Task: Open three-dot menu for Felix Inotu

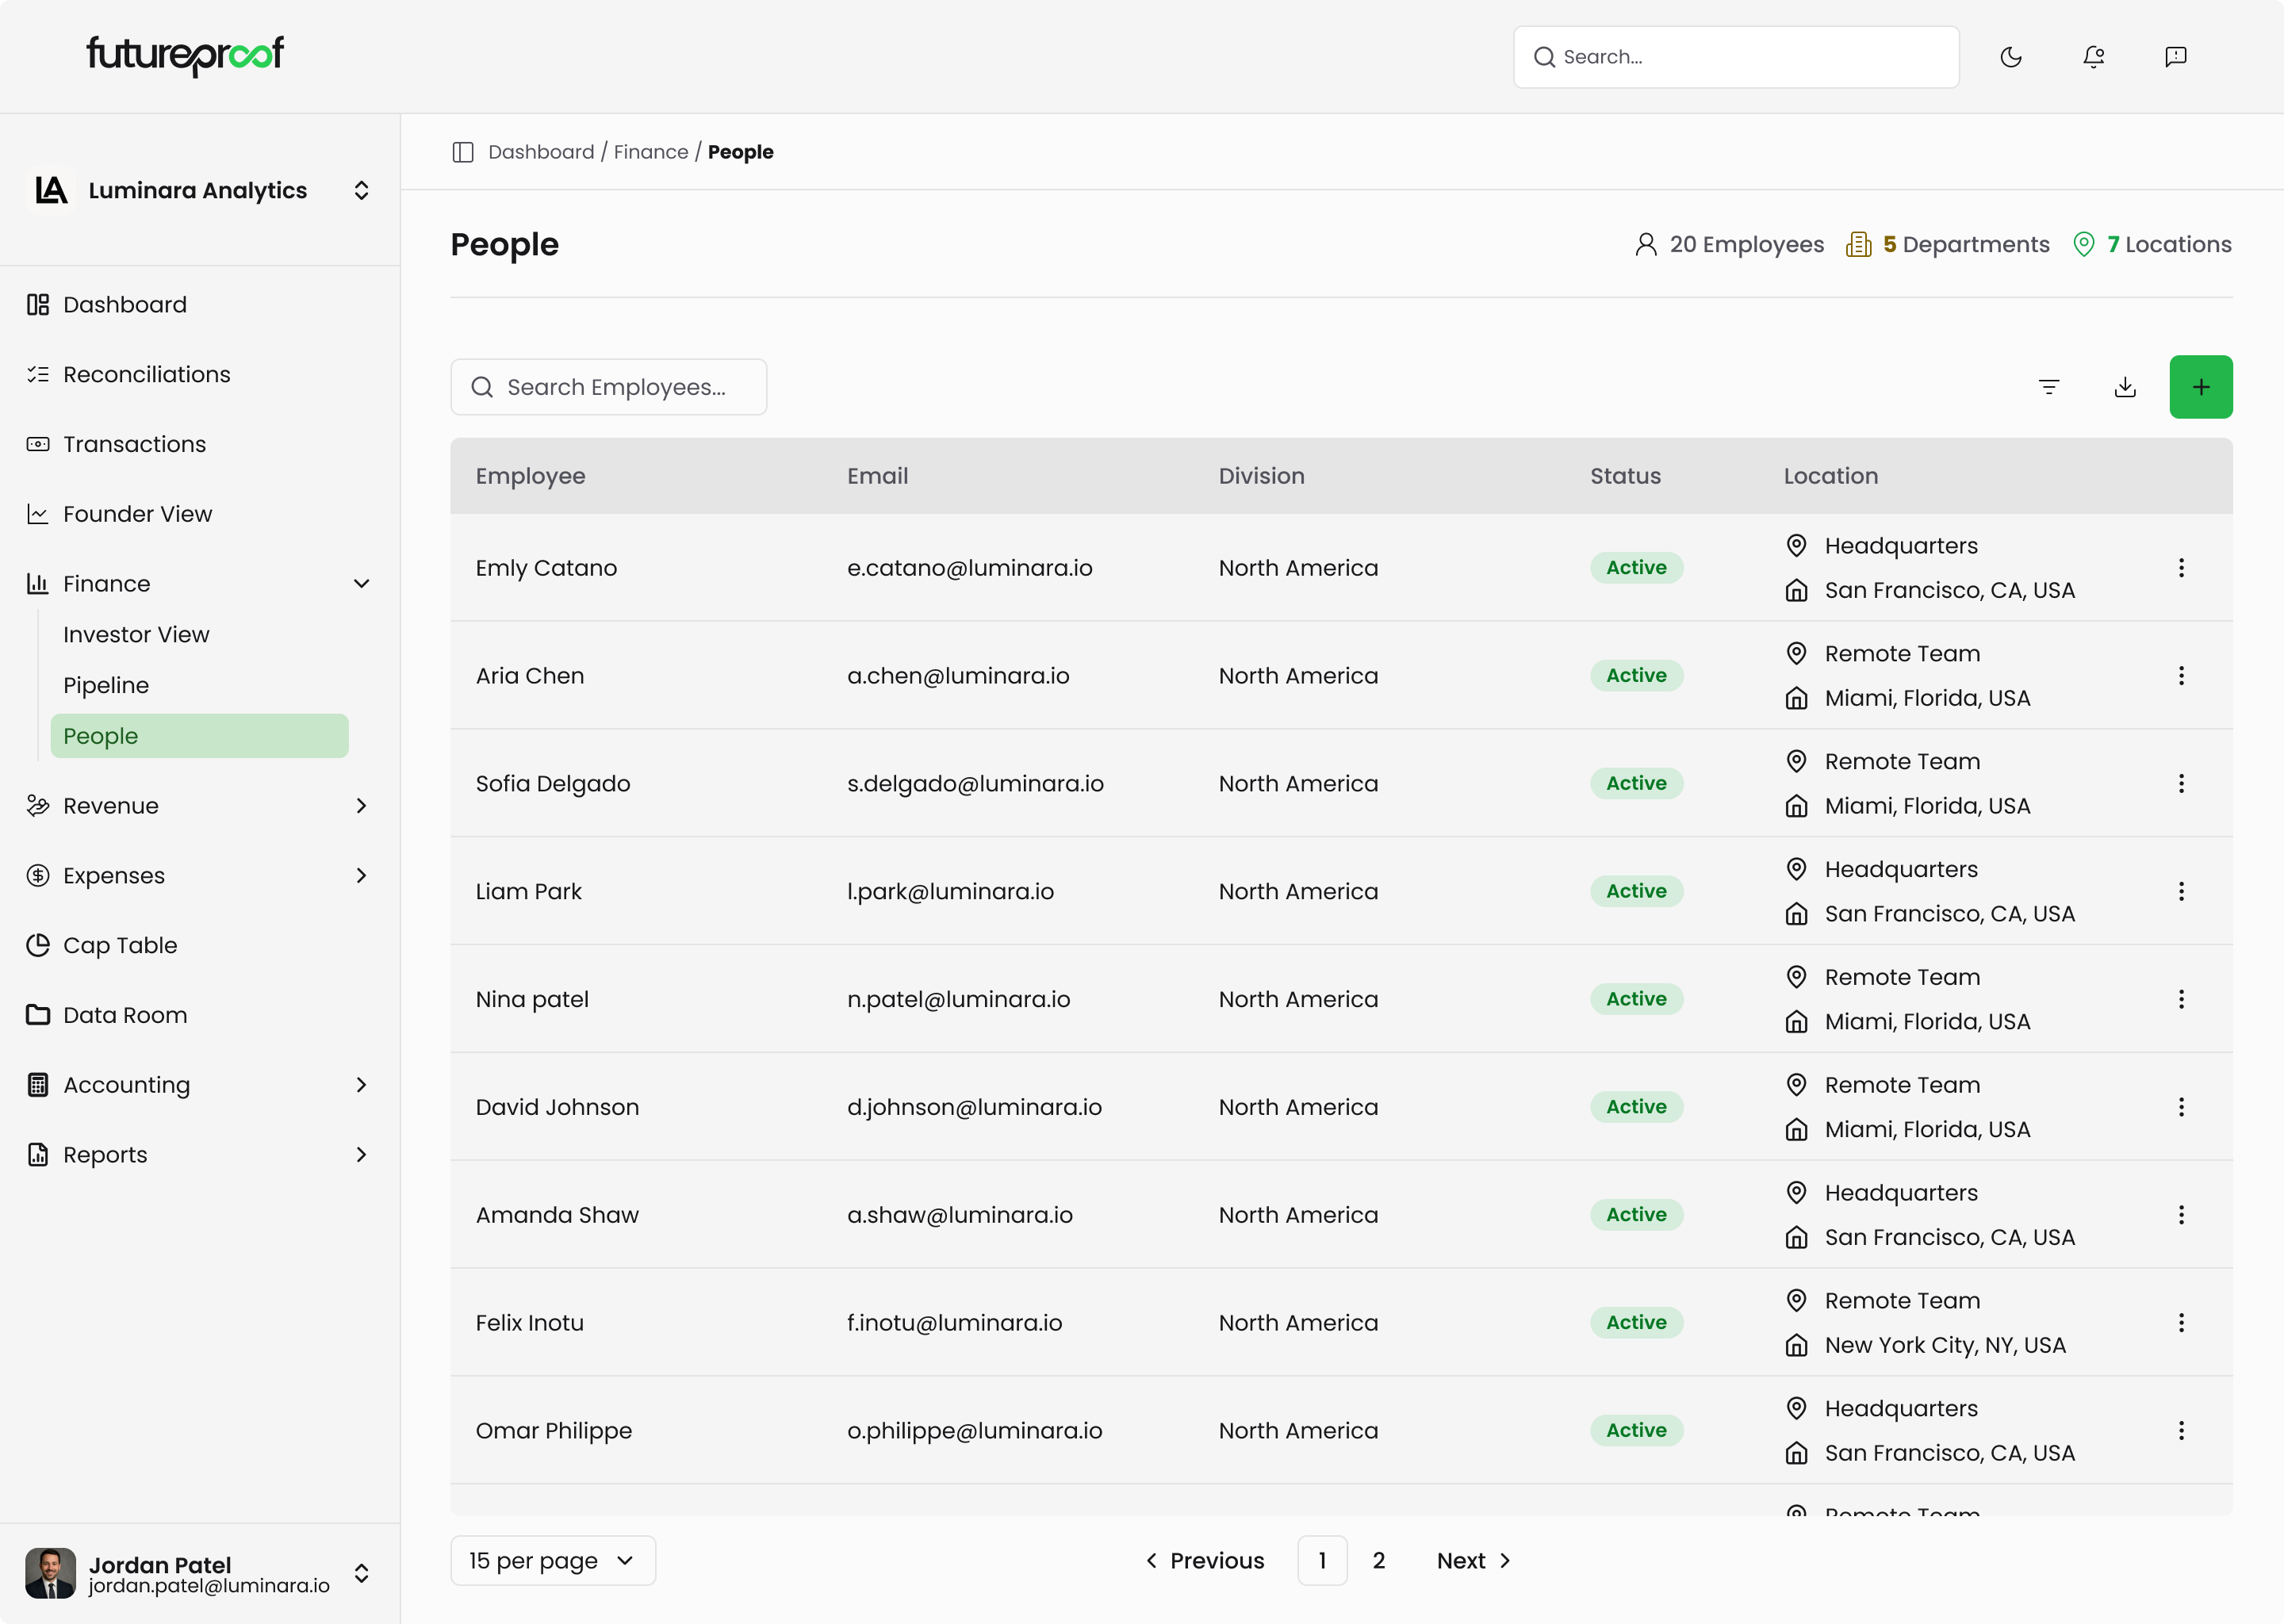Action: (2181, 1323)
